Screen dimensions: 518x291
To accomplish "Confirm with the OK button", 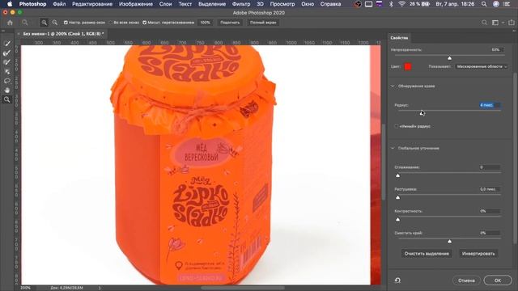I will (498, 280).
